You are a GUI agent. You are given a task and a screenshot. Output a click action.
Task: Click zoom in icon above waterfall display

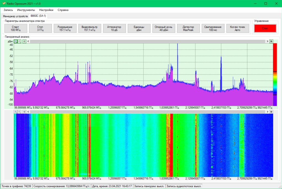(16, 112)
